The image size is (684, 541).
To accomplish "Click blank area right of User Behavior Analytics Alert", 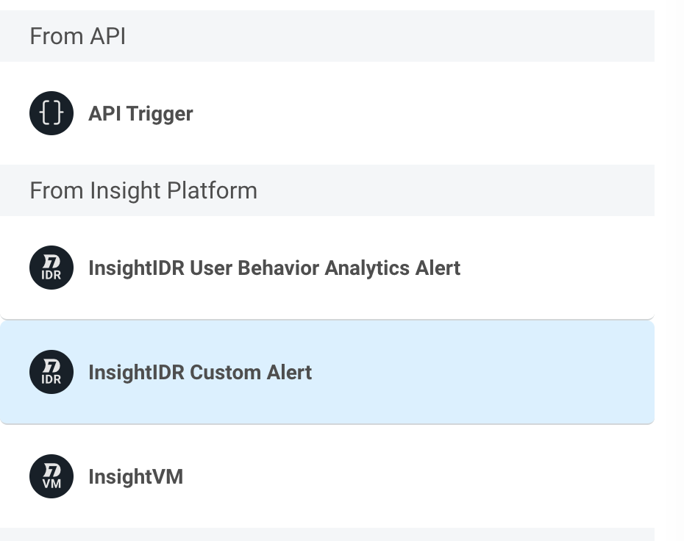I will (559, 268).
